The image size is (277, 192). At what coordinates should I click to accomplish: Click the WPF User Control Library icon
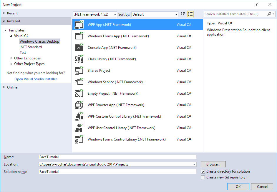pos(79,128)
